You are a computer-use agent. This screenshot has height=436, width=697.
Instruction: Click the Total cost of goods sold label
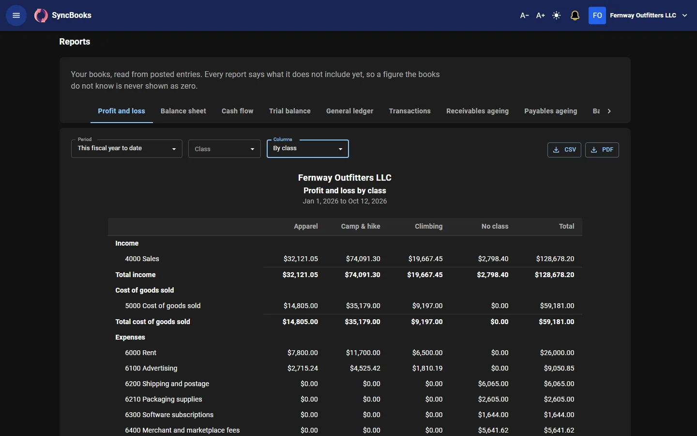pyautogui.click(x=152, y=322)
